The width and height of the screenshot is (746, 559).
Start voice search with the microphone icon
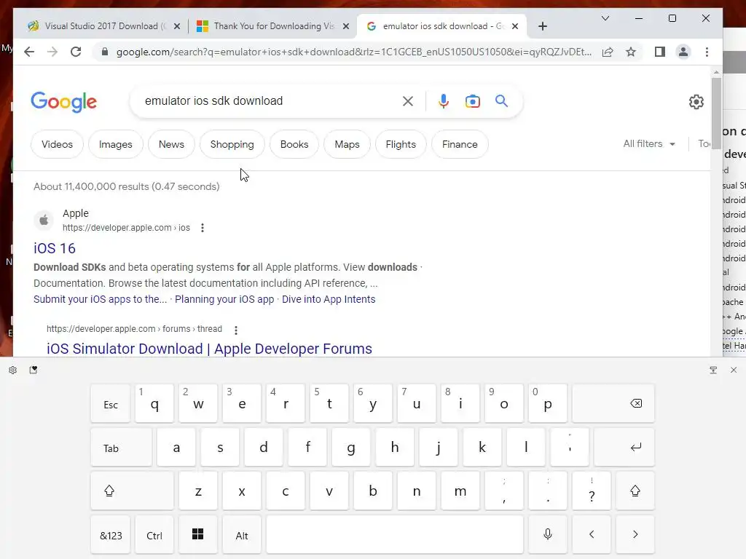444,101
